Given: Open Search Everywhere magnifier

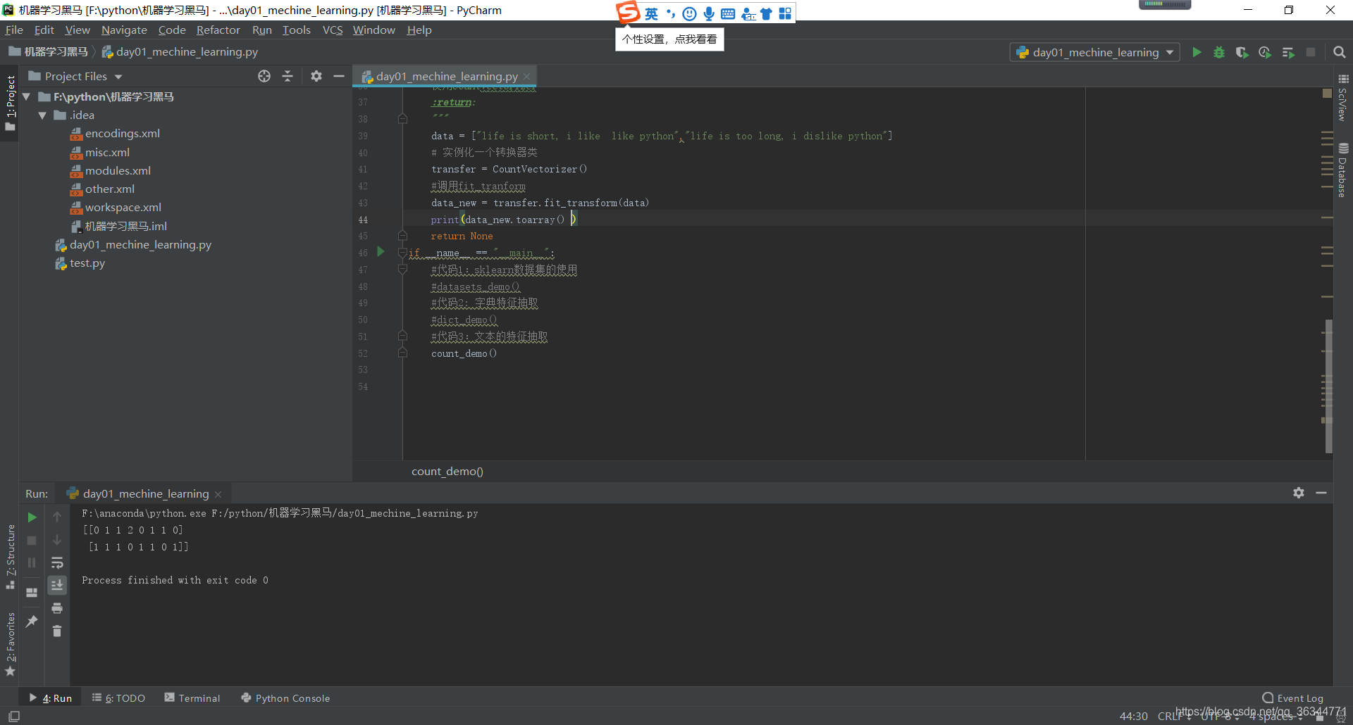Looking at the screenshot, I should pos(1340,52).
